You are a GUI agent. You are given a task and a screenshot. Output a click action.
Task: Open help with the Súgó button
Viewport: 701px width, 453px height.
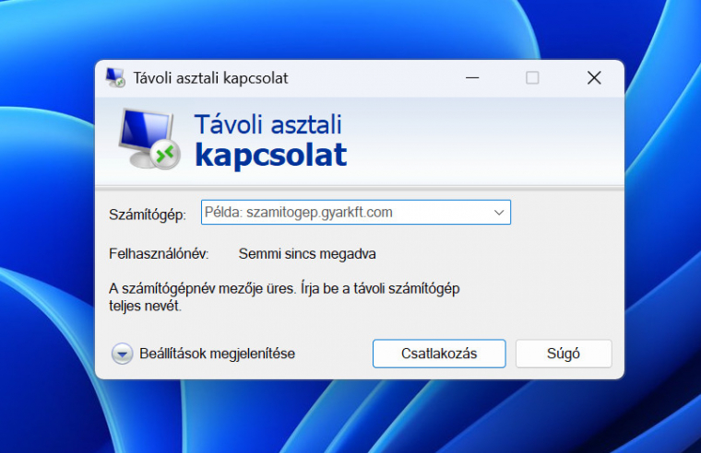(x=563, y=354)
